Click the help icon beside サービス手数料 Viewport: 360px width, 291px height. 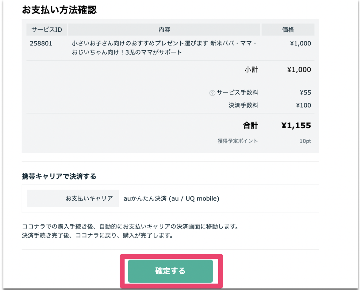tap(212, 93)
